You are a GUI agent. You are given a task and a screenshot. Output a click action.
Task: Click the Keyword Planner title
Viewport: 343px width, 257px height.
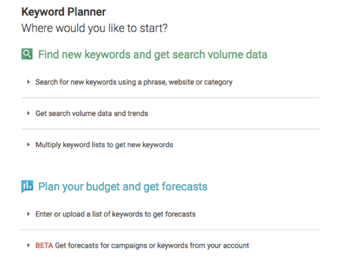coord(64,12)
